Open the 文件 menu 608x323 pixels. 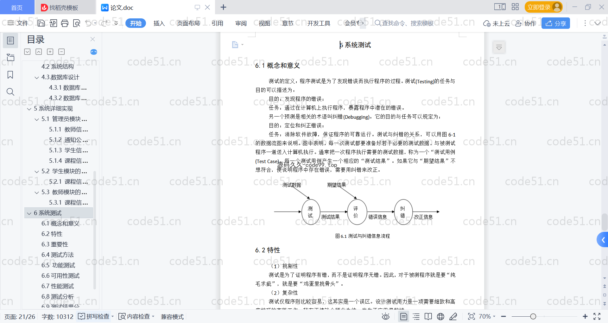[18, 23]
